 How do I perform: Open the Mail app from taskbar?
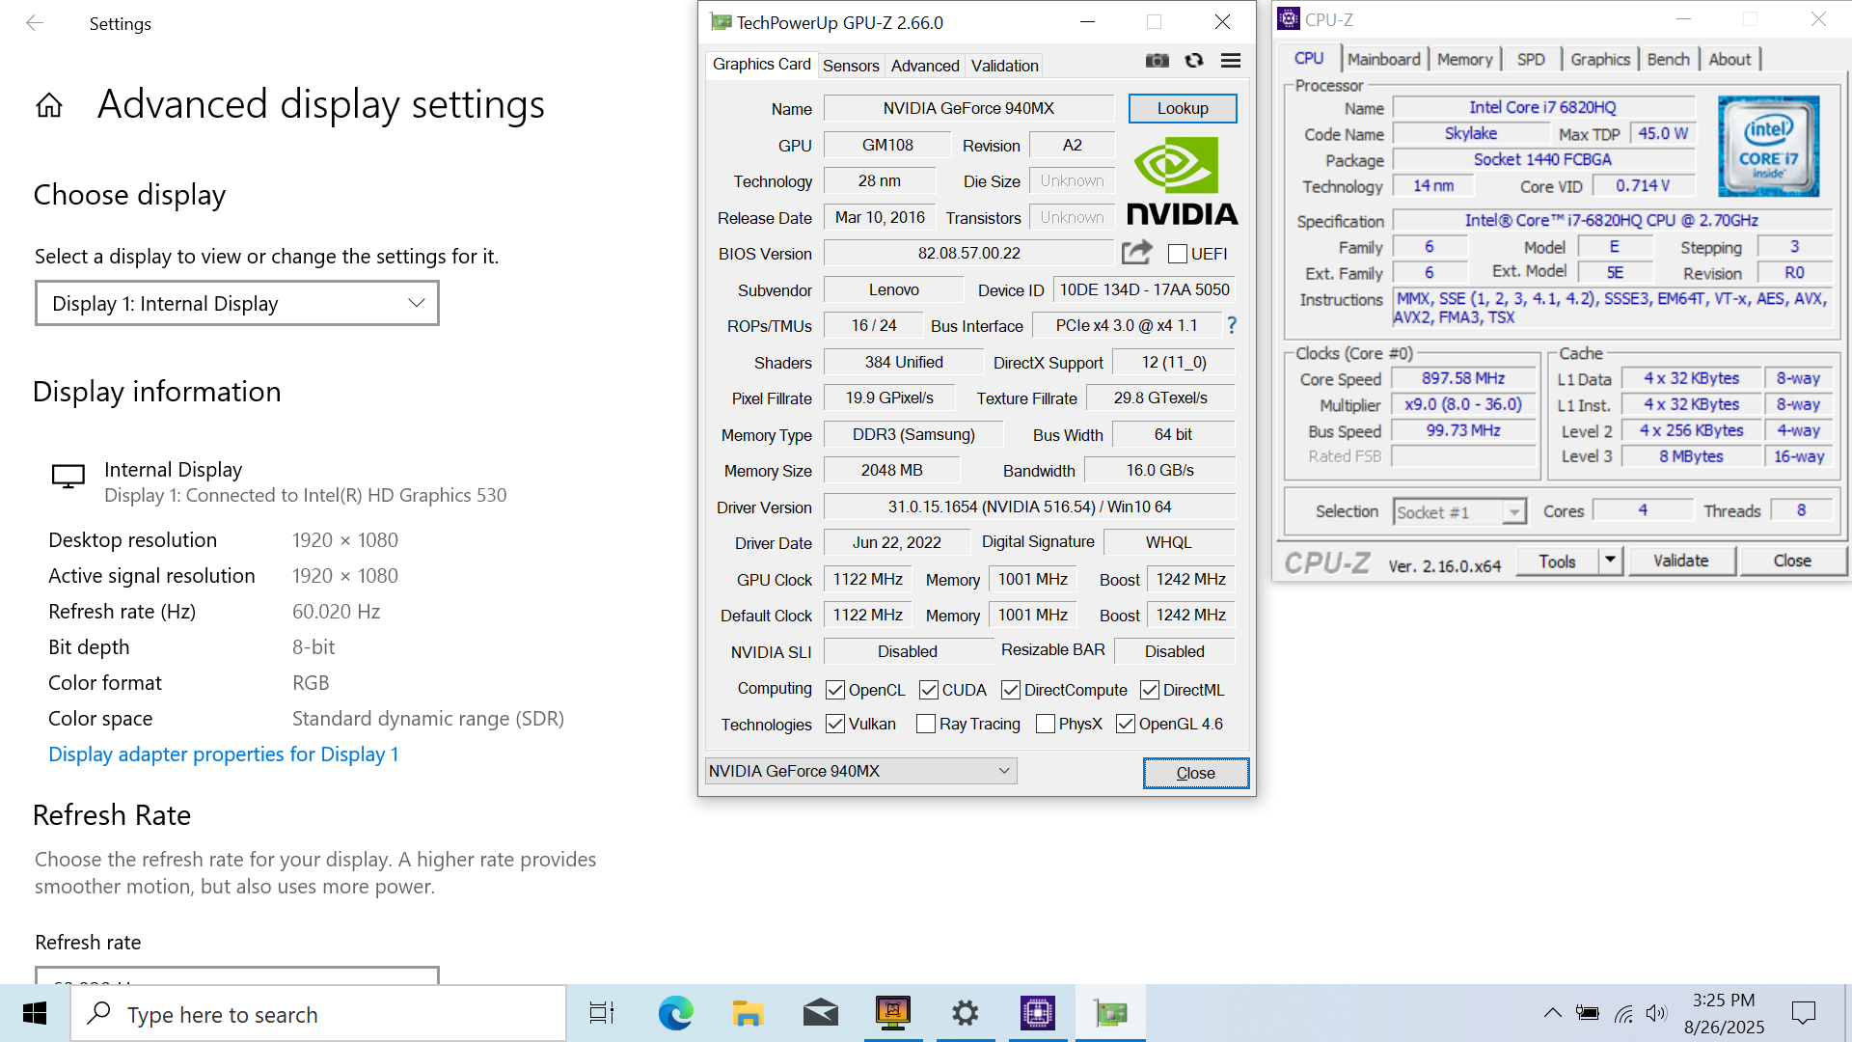820,1013
